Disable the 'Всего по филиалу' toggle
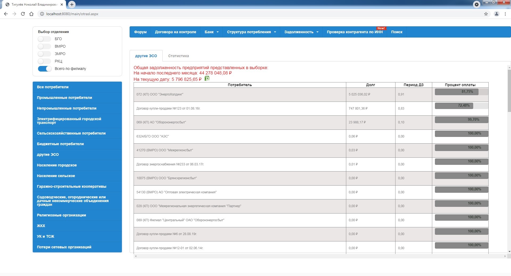The height and width of the screenshot is (276, 511). click(45, 69)
